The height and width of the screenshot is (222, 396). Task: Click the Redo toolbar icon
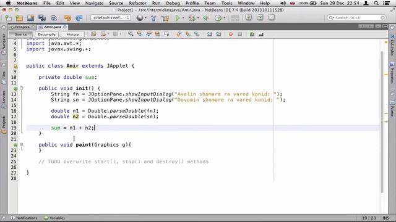click(79, 18)
